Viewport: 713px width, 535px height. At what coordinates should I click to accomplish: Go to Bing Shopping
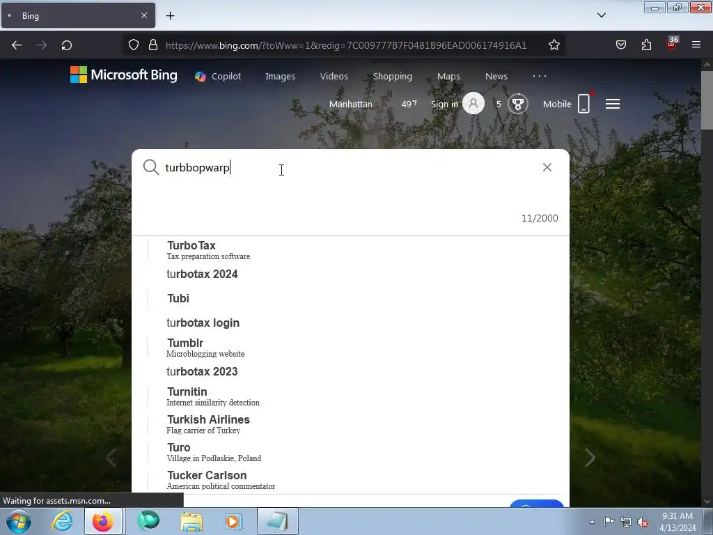click(393, 77)
